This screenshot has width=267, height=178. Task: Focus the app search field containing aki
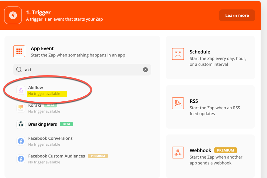pyautogui.click(x=82, y=70)
